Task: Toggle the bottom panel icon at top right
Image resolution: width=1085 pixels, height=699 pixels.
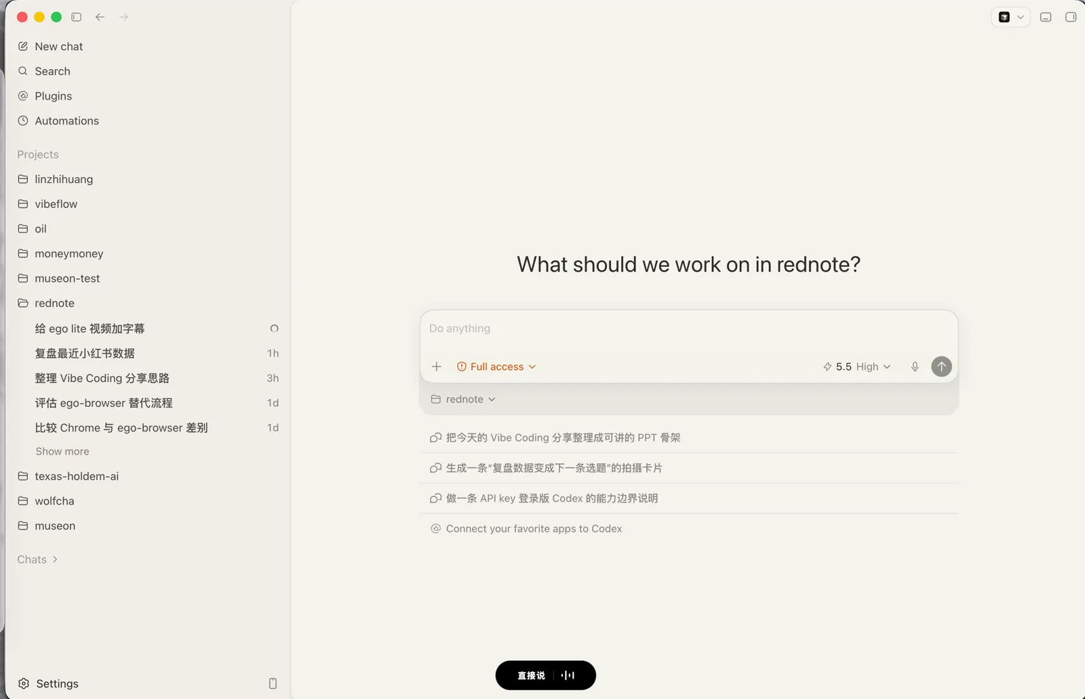Action: pyautogui.click(x=1046, y=17)
